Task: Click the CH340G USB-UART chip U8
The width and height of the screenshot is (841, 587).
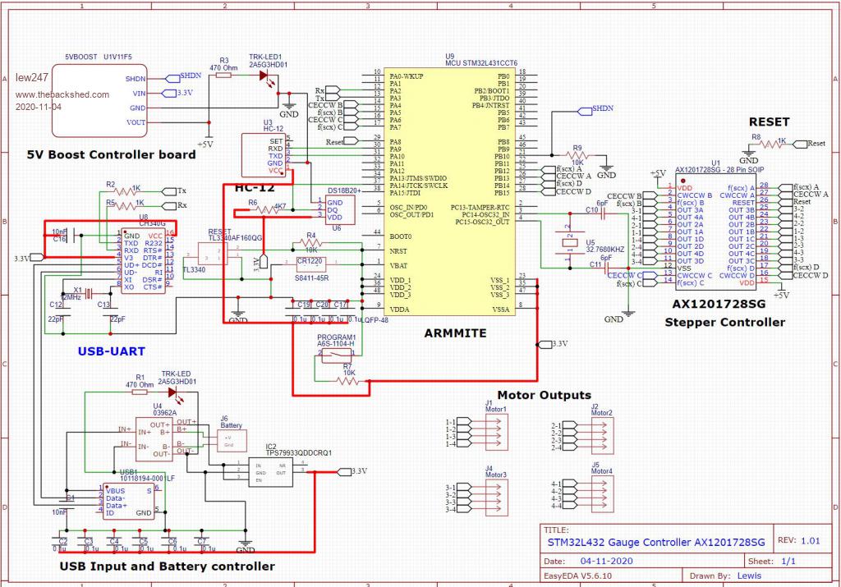Action: [x=143, y=261]
